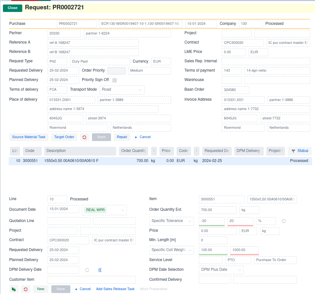The width and height of the screenshot is (315, 294).
Task: Sort by the Order Quantity column header
Action: [134, 151]
